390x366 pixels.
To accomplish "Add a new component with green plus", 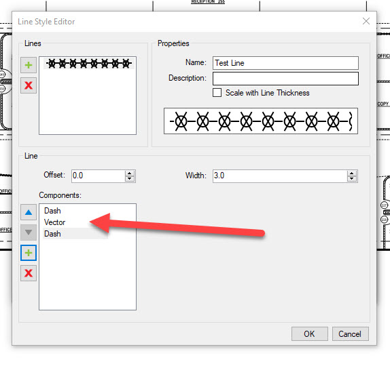I will click(29, 253).
